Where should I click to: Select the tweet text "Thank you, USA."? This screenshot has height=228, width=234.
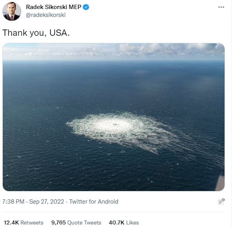36,33
